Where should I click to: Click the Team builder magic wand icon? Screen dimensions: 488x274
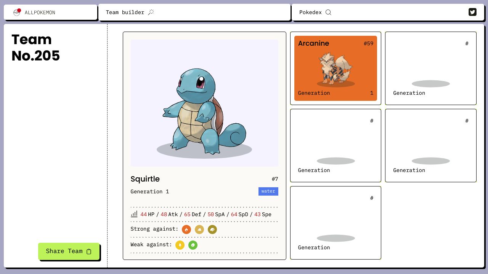(x=151, y=12)
